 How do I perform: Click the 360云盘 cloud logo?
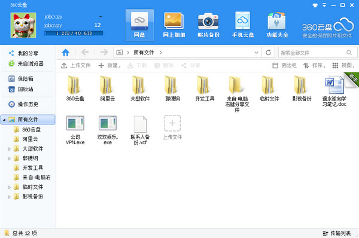click(x=328, y=28)
